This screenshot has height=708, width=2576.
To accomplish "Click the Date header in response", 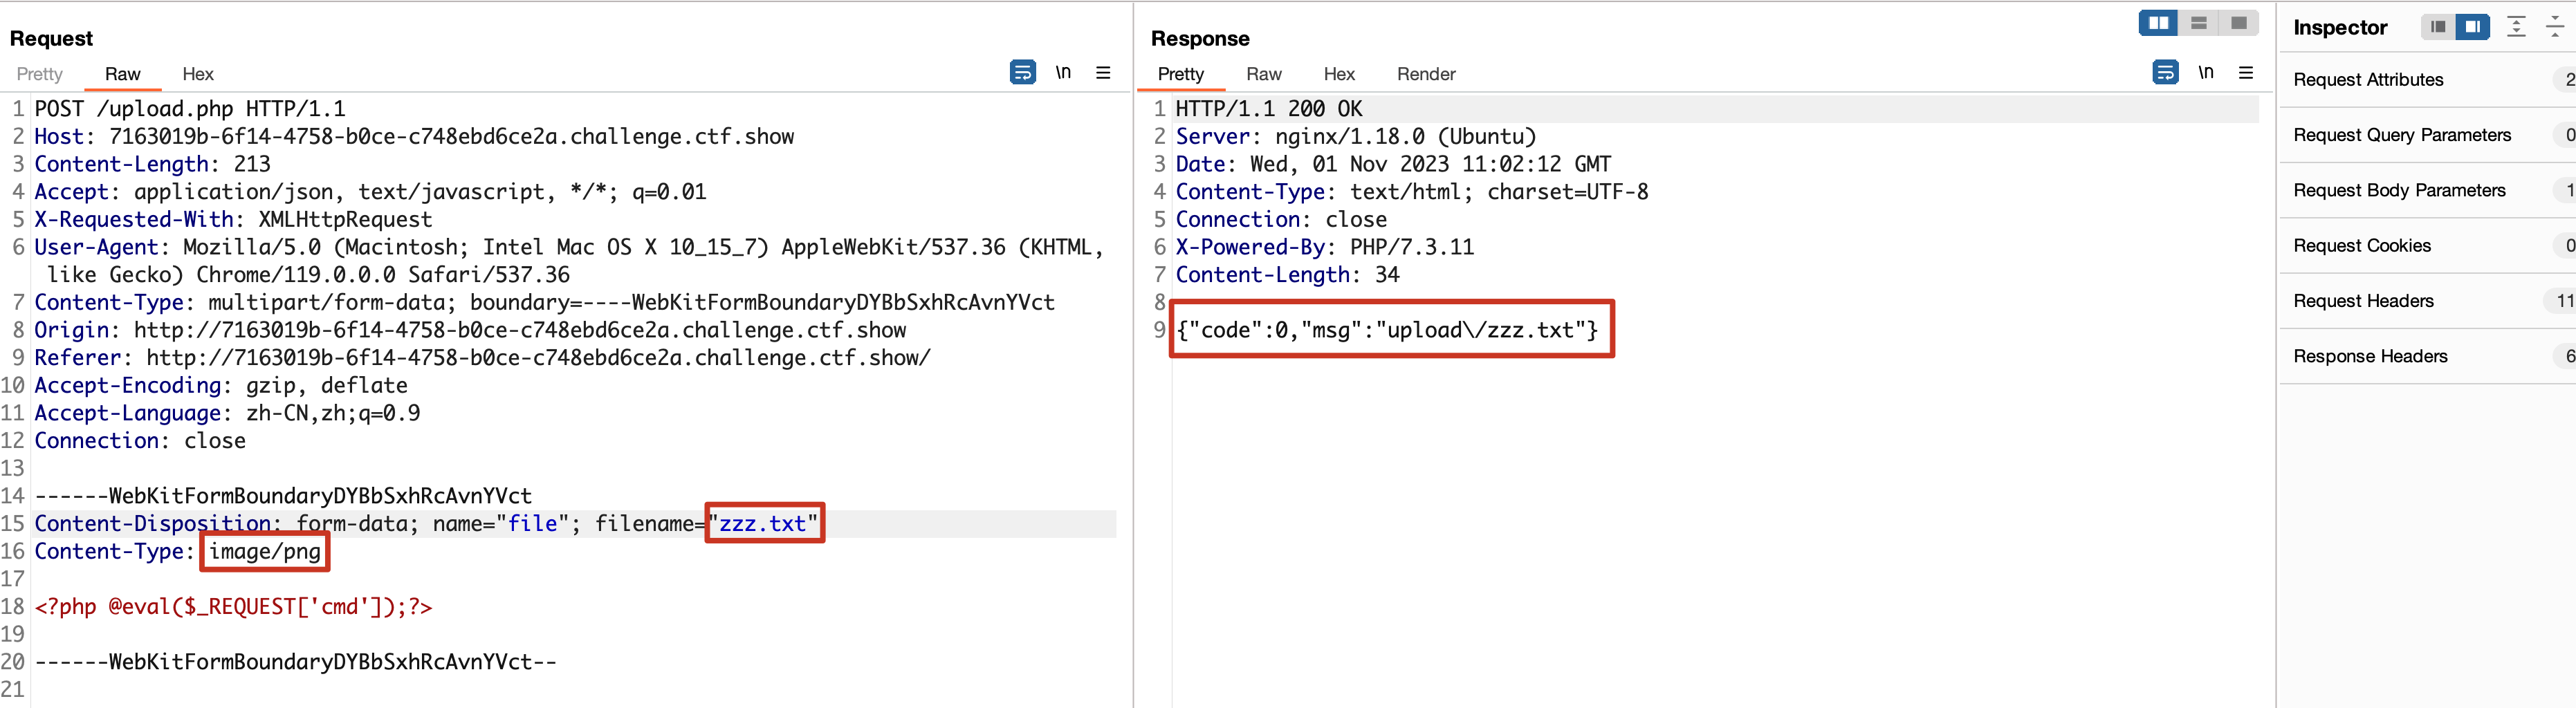I will tap(1393, 164).
